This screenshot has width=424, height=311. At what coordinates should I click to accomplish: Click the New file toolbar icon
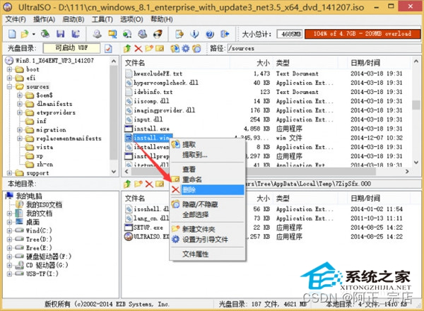click(12, 34)
